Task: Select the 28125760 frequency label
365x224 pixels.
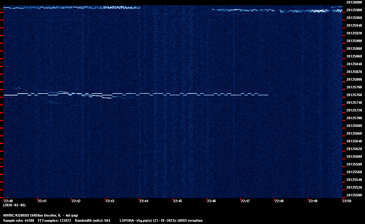Action: pyautogui.click(x=354, y=95)
